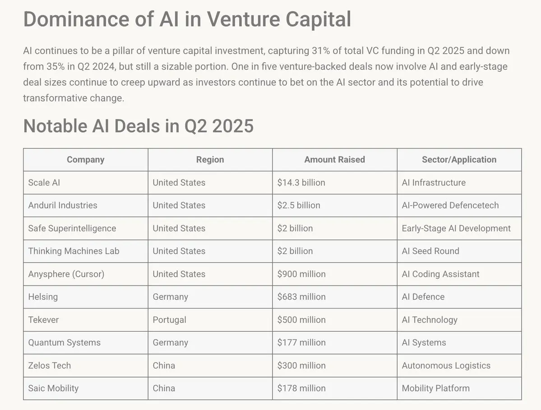Screen dimensions: 541x410
Task: Click the Portugal region cell
Action: point(210,320)
